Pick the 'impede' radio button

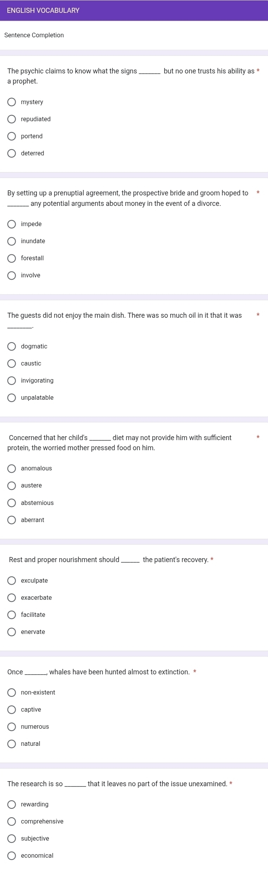(x=12, y=224)
